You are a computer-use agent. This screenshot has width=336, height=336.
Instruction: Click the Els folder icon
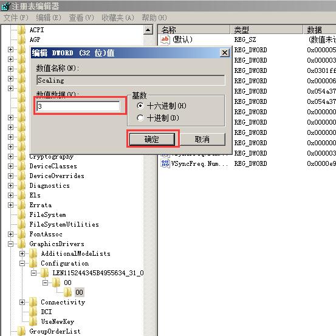point(21,195)
